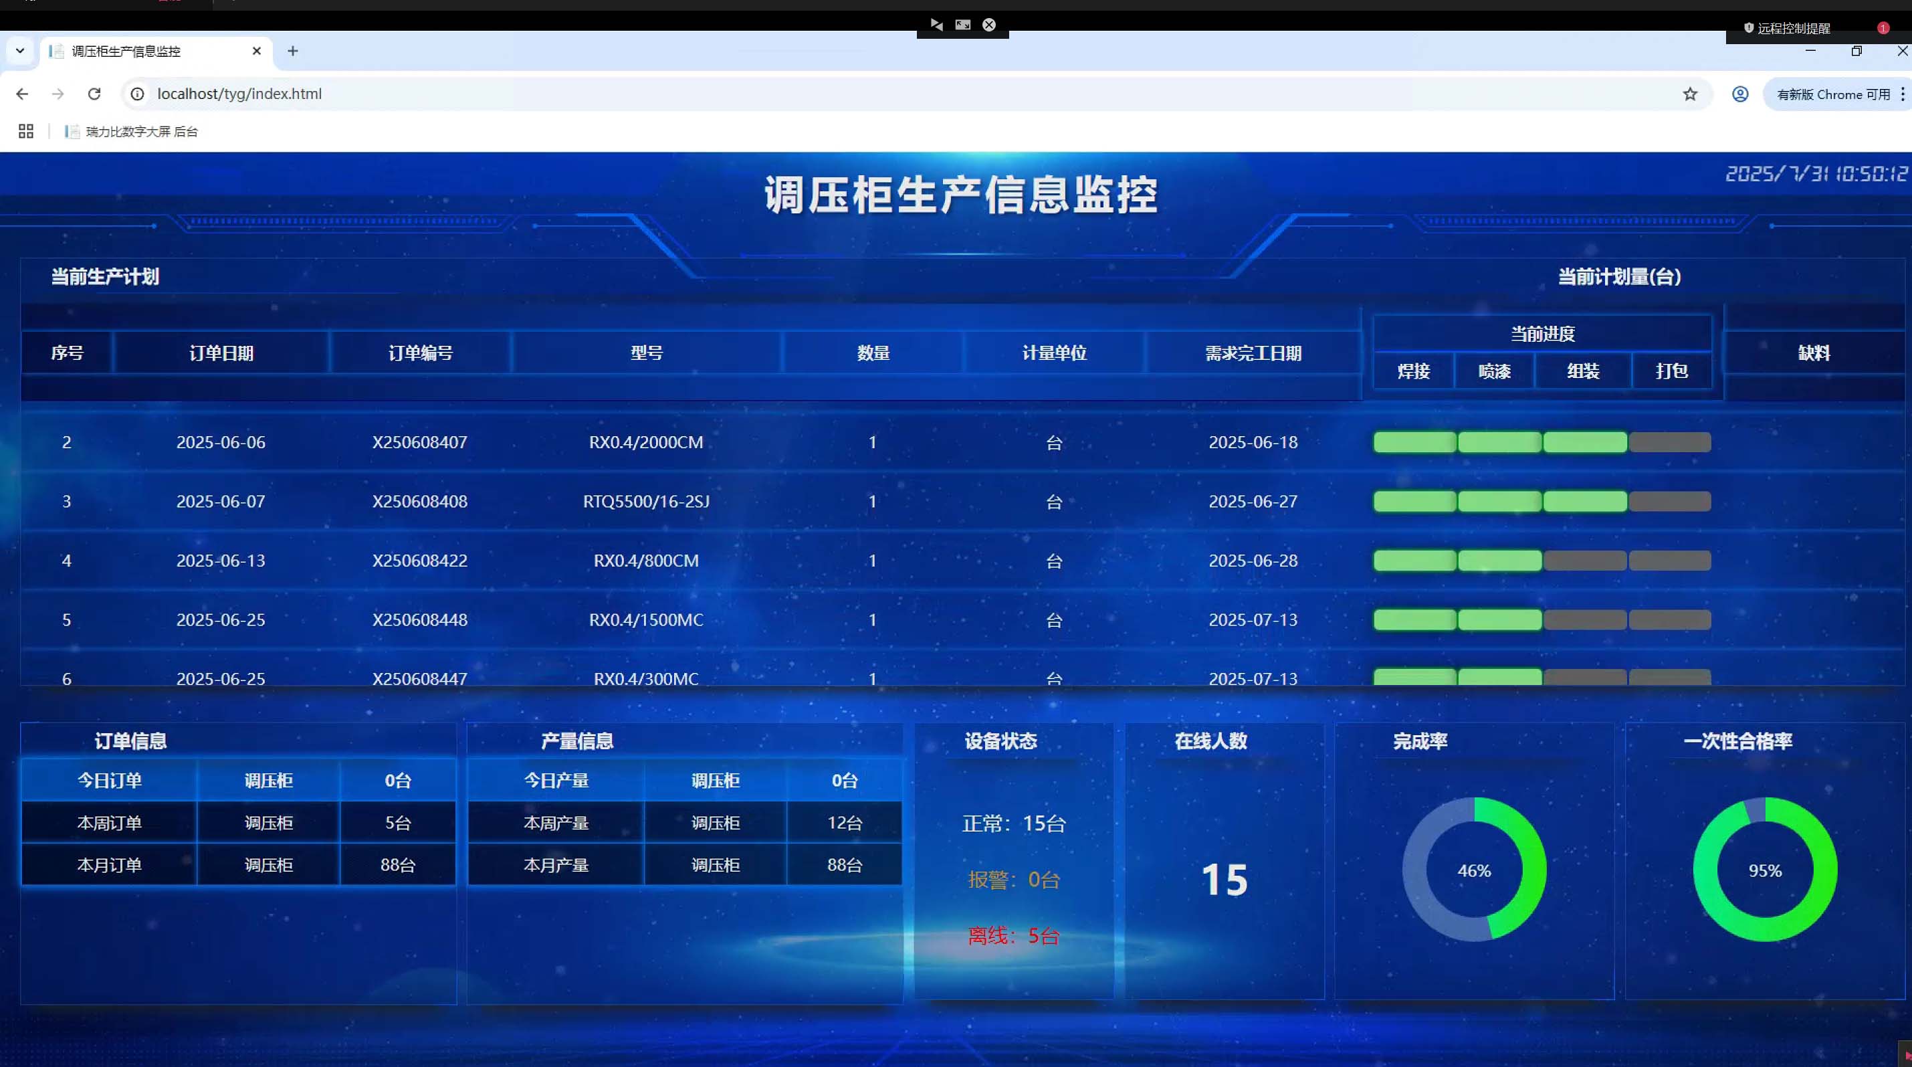Image resolution: width=1912 pixels, height=1067 pixels.
Task: Click 完成率 46% donut chart
Action: (1474, 870)
